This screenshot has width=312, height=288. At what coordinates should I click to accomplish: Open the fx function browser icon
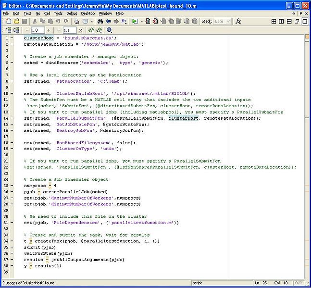click(x=238, y=22)
